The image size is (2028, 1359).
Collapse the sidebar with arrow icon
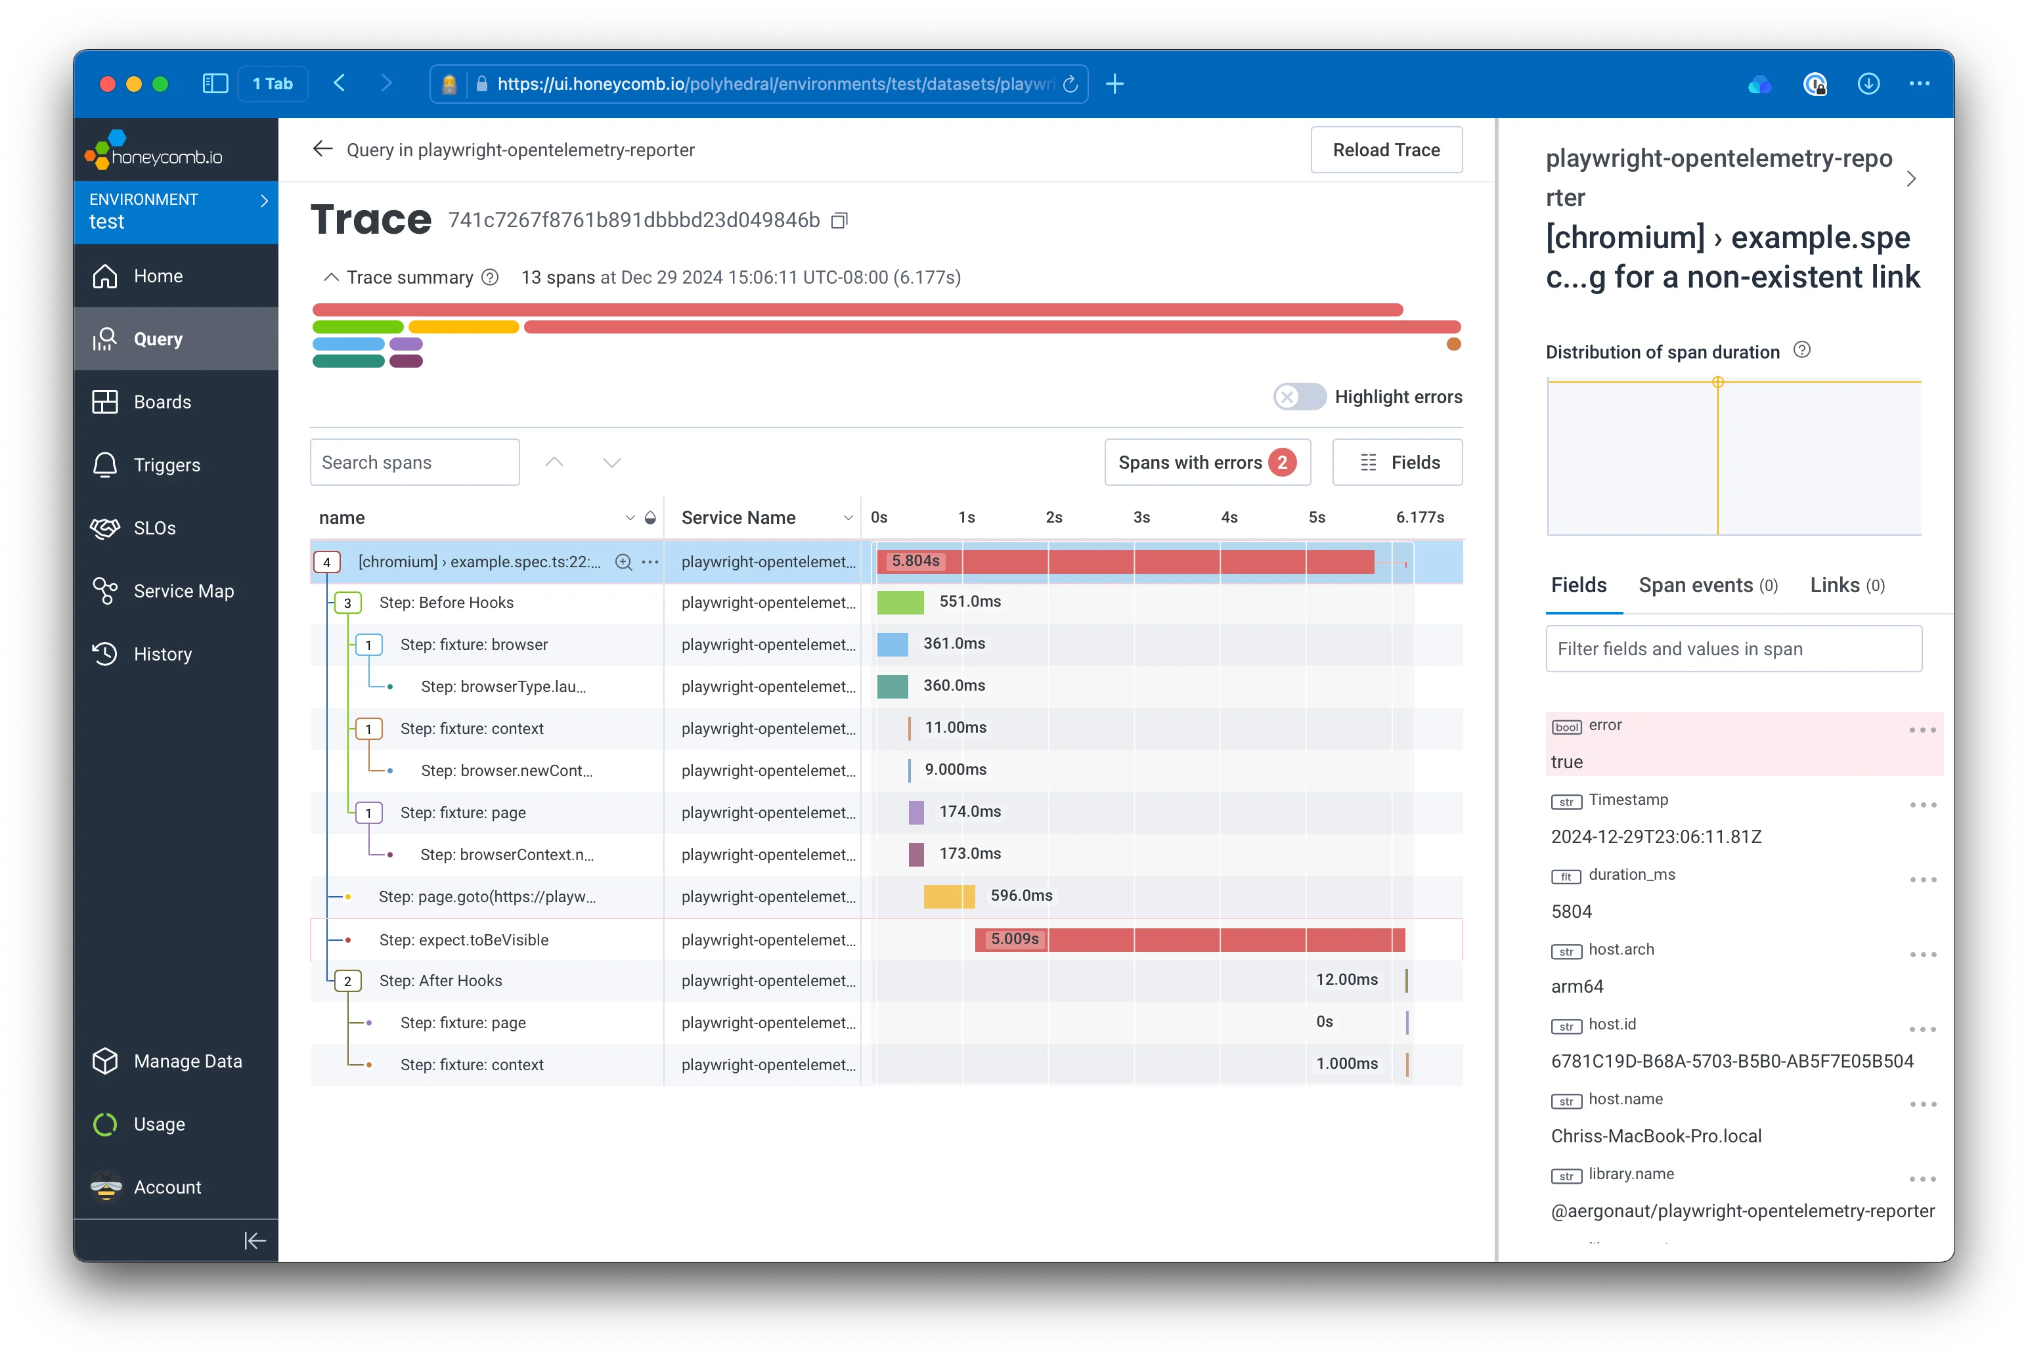tap(254, 1241)
